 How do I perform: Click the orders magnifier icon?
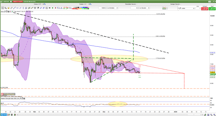(x=45, y=4)
